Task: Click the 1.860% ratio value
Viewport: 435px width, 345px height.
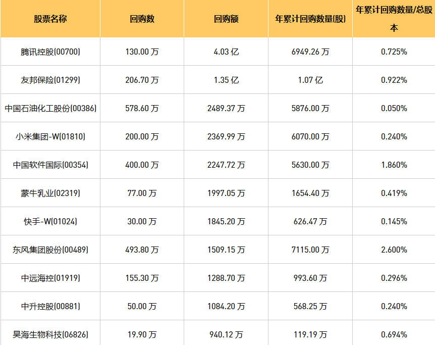Action: tap(394, 165)
